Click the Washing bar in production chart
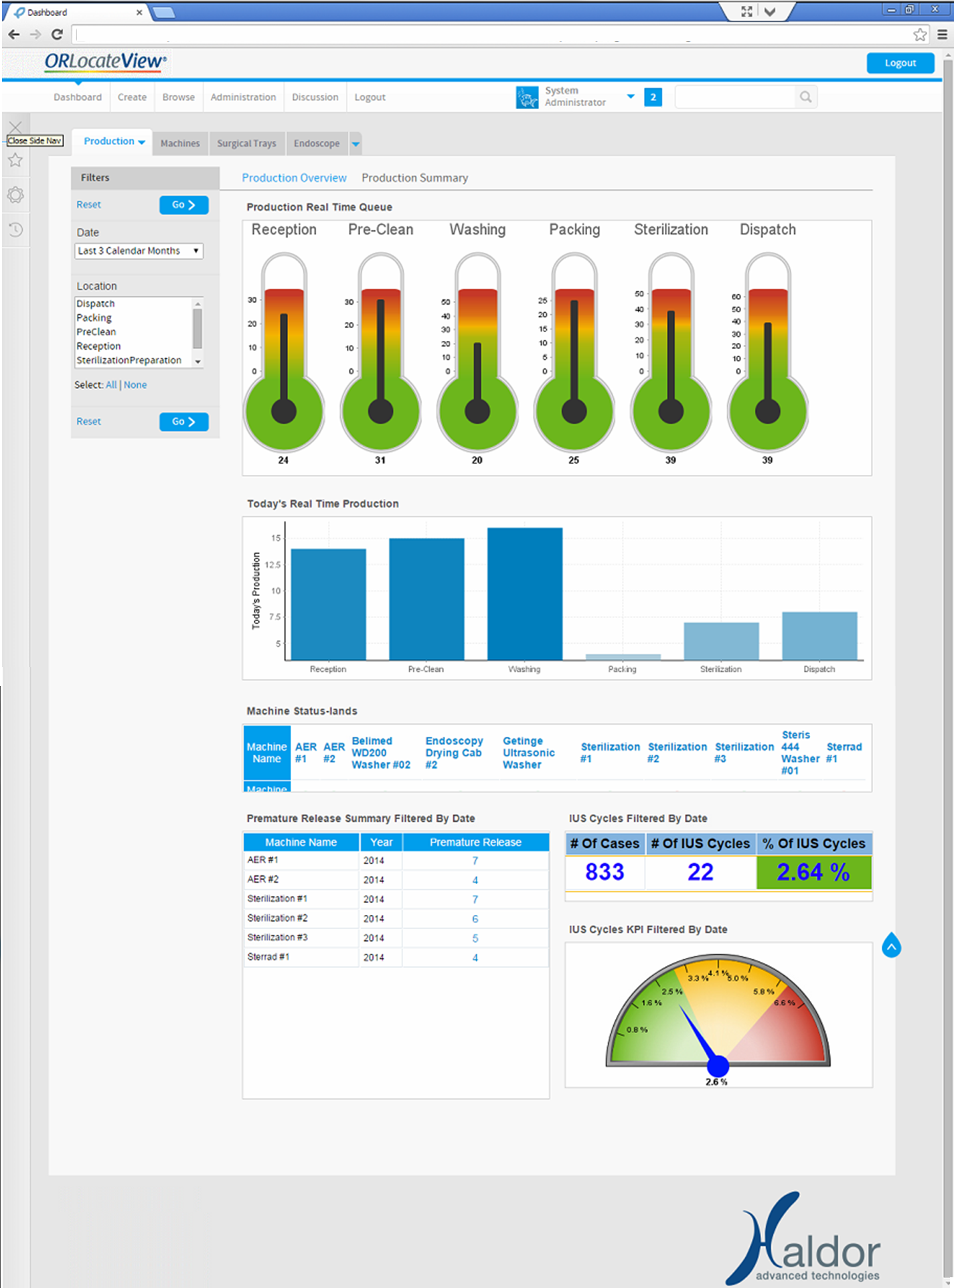The width and height of the screenshot is (954, 1288). pos(525,594)
